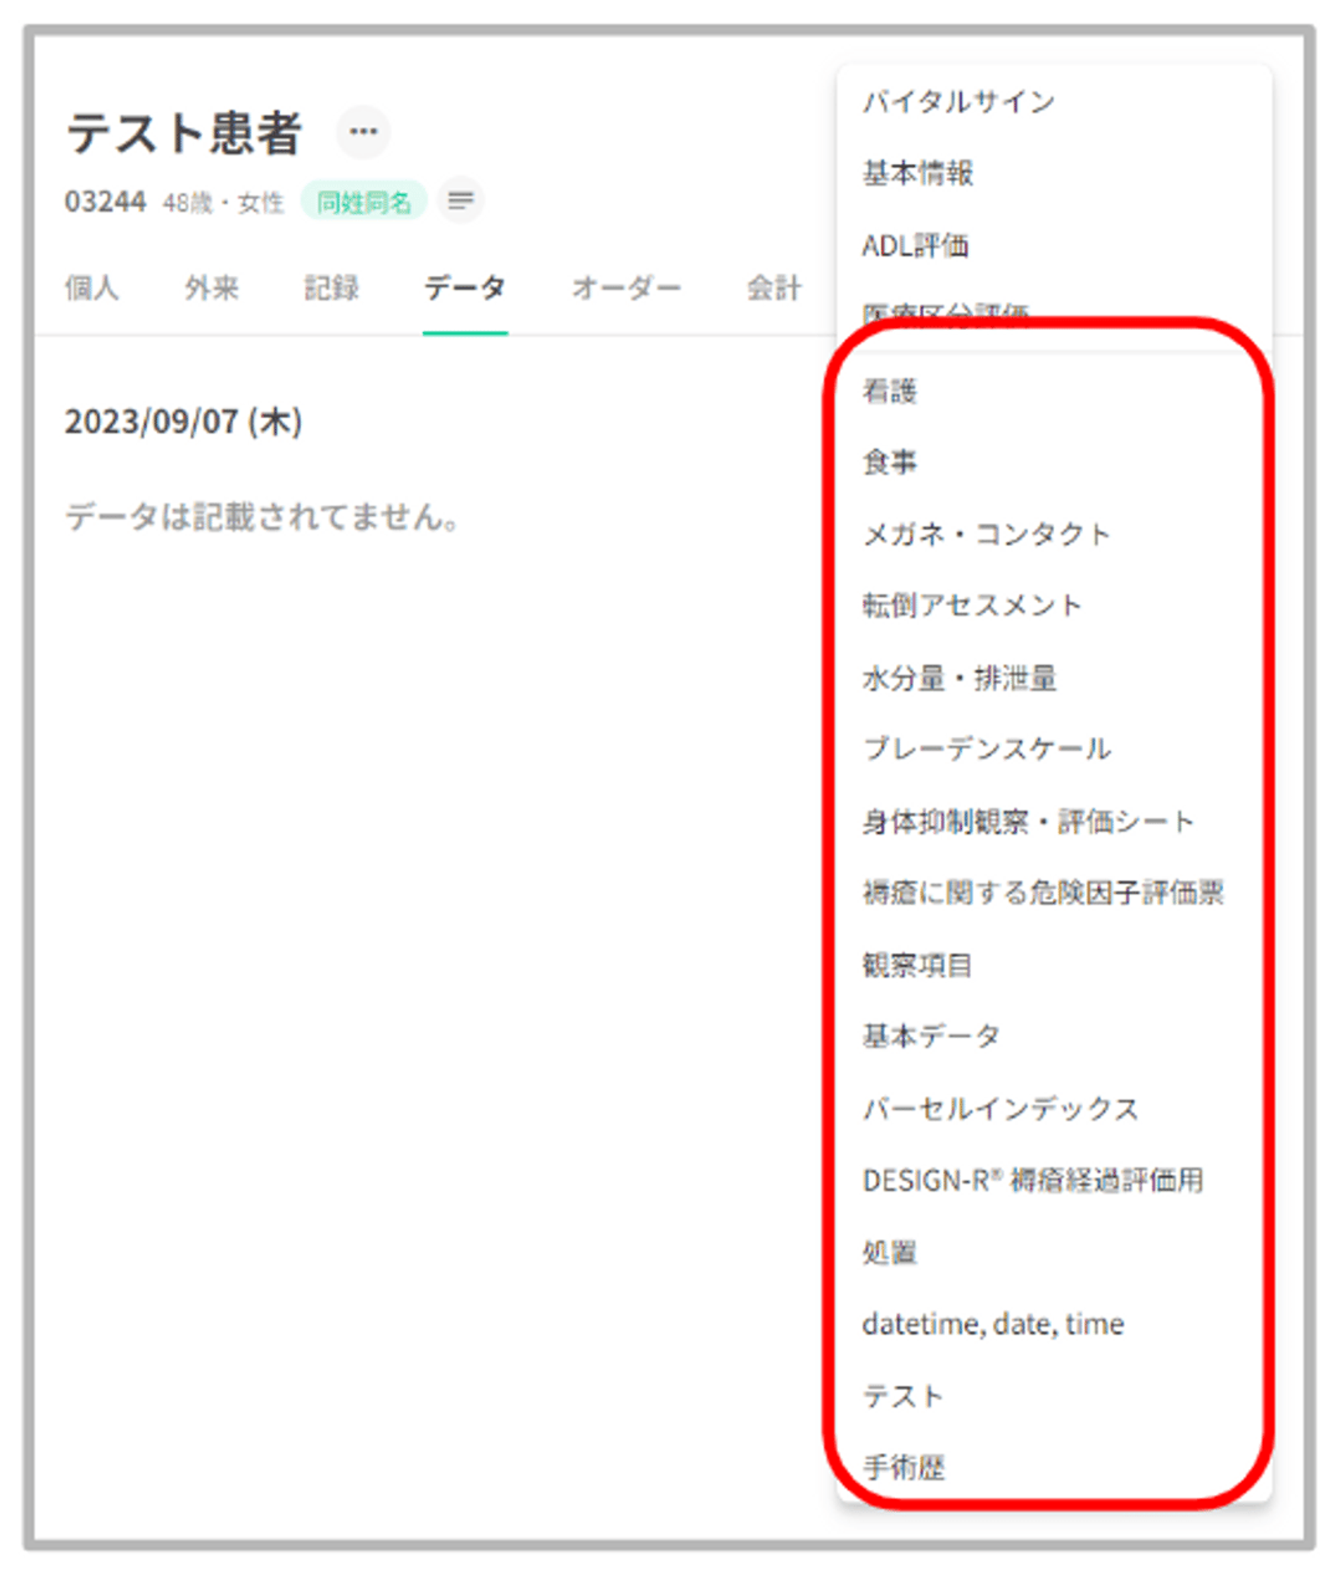This screenshot has width=1342, height=1571.
Task: Open the 個人 tab
Action: click(x=92, y=288)
